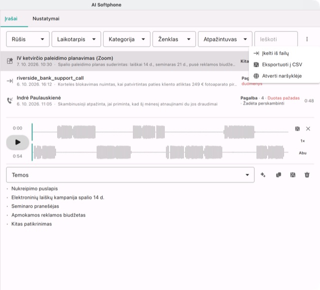Viewport: 320px width, 290px height.
Task: Click the Zoom meeting icon beside IV ketvirčio recording
Action: point(9,61)
